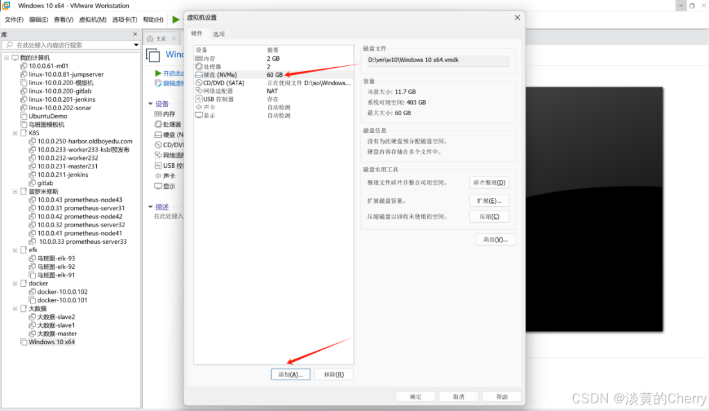Viewport: 709px width, 411px height.
Task: Click the VM icon beside 乌班图-elk-93
Action: coord(32,259)
